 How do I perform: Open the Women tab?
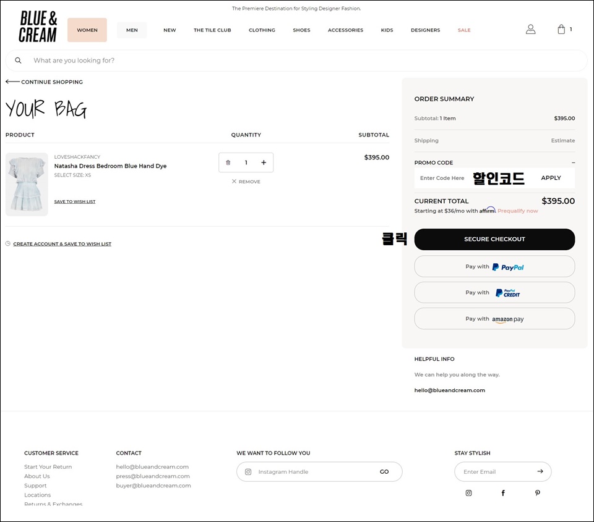pos(87,30)
